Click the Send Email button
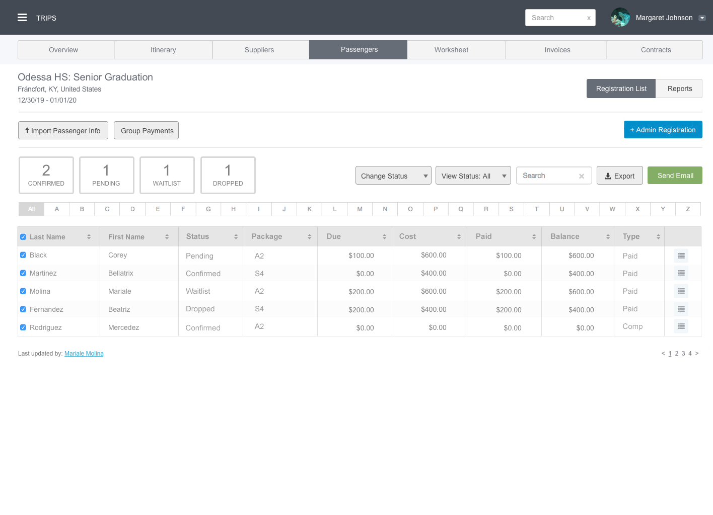713x515 pixels. click(x=675, y=175)
